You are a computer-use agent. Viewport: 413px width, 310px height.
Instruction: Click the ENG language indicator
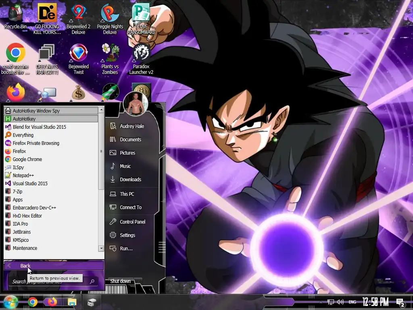352,302
